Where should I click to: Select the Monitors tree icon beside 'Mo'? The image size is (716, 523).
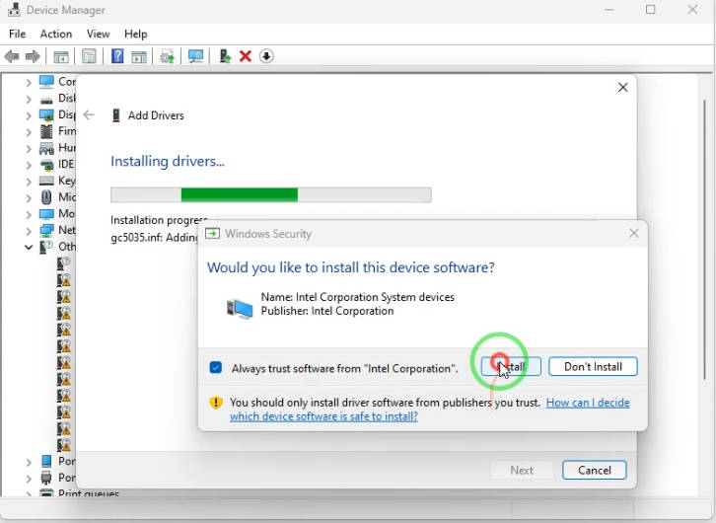click(46, 214)
